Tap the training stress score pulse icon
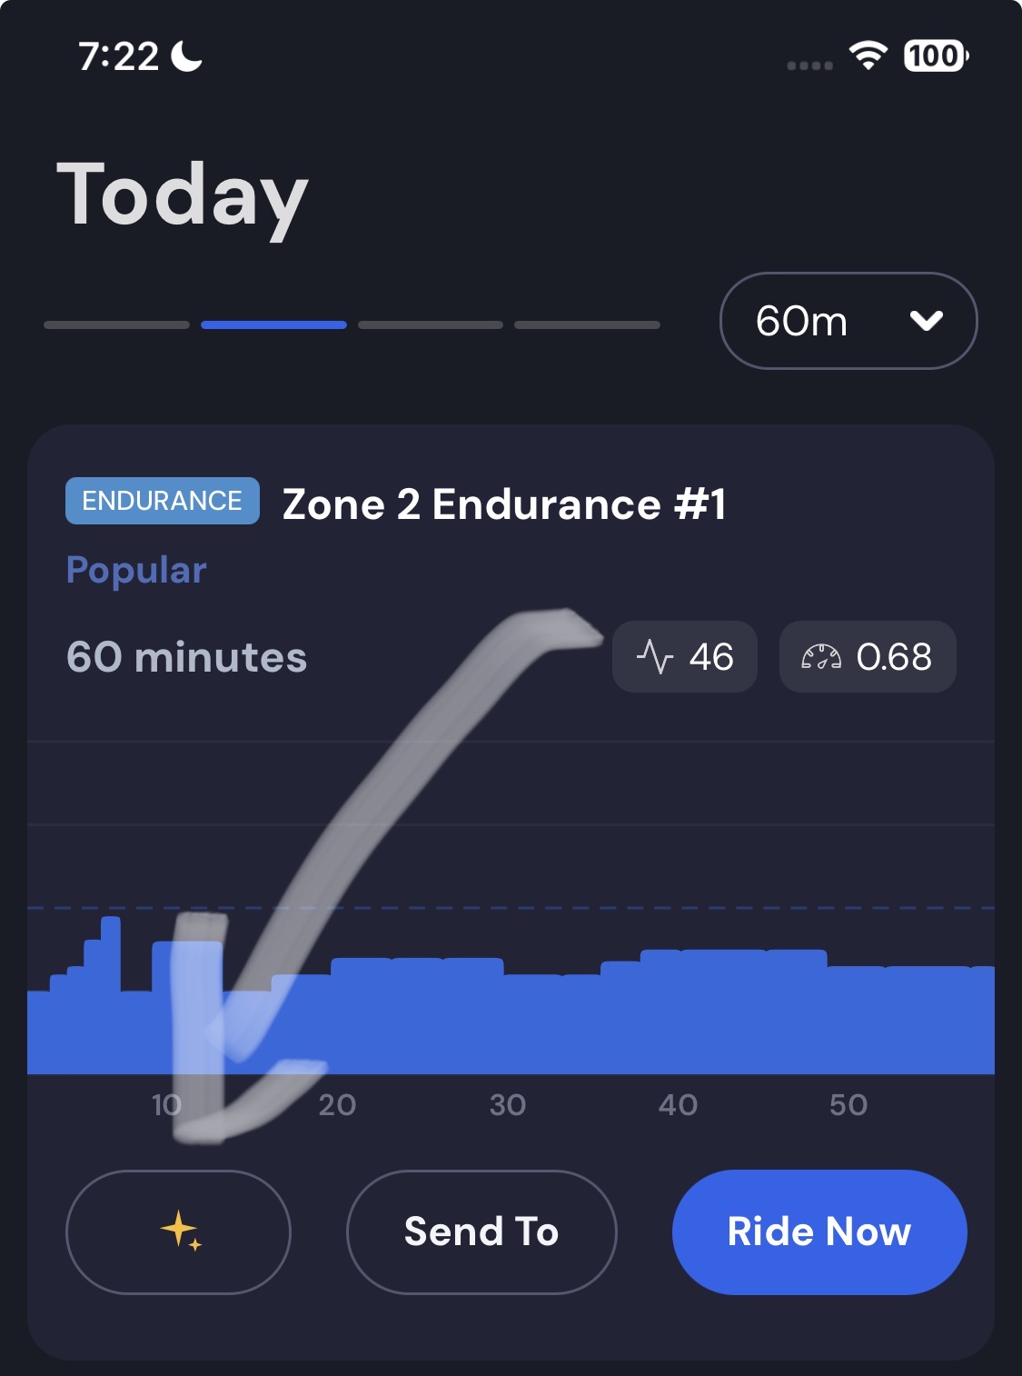 coord(654,657)
